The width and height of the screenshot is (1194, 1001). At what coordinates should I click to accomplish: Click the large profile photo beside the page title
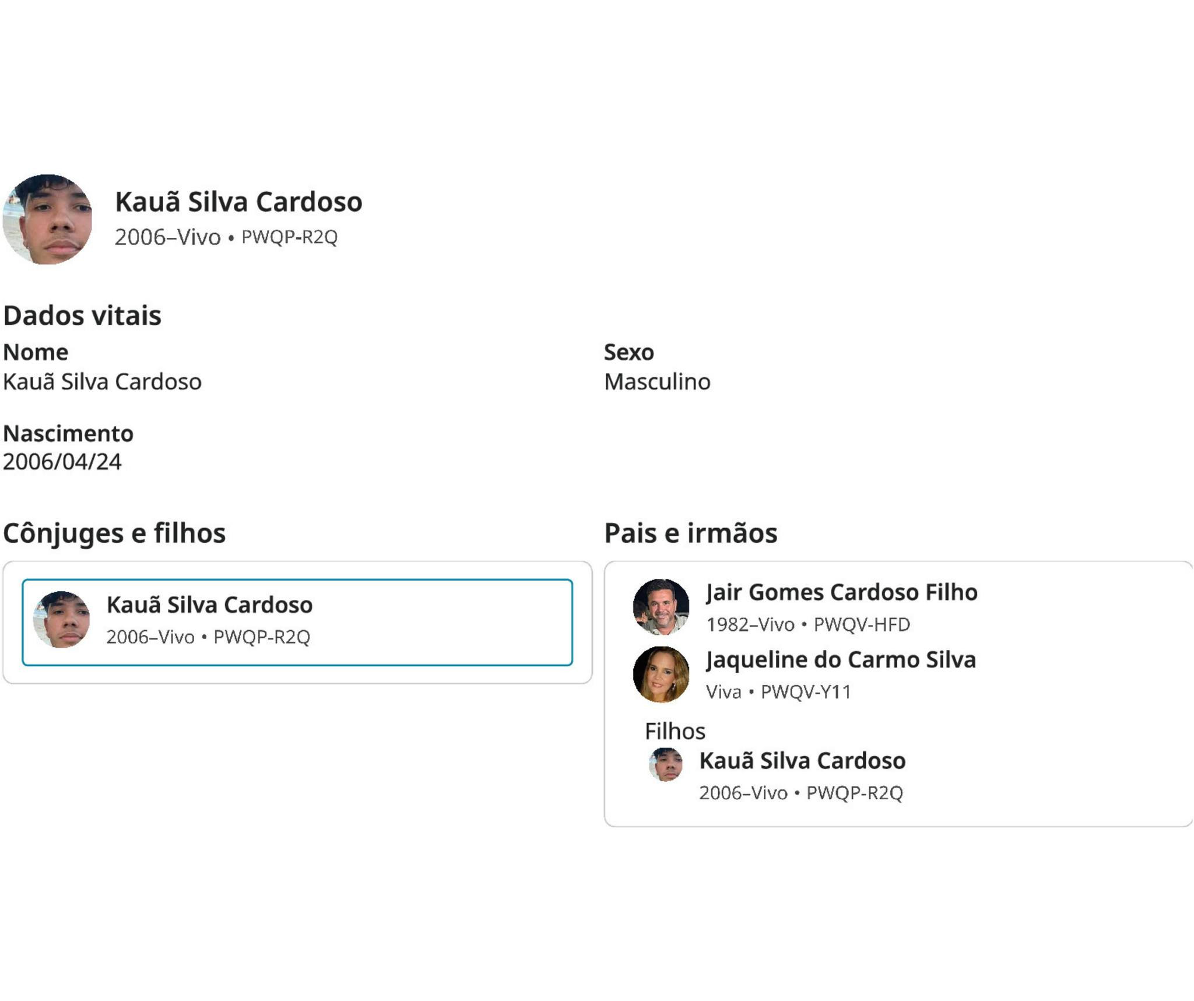47,219
